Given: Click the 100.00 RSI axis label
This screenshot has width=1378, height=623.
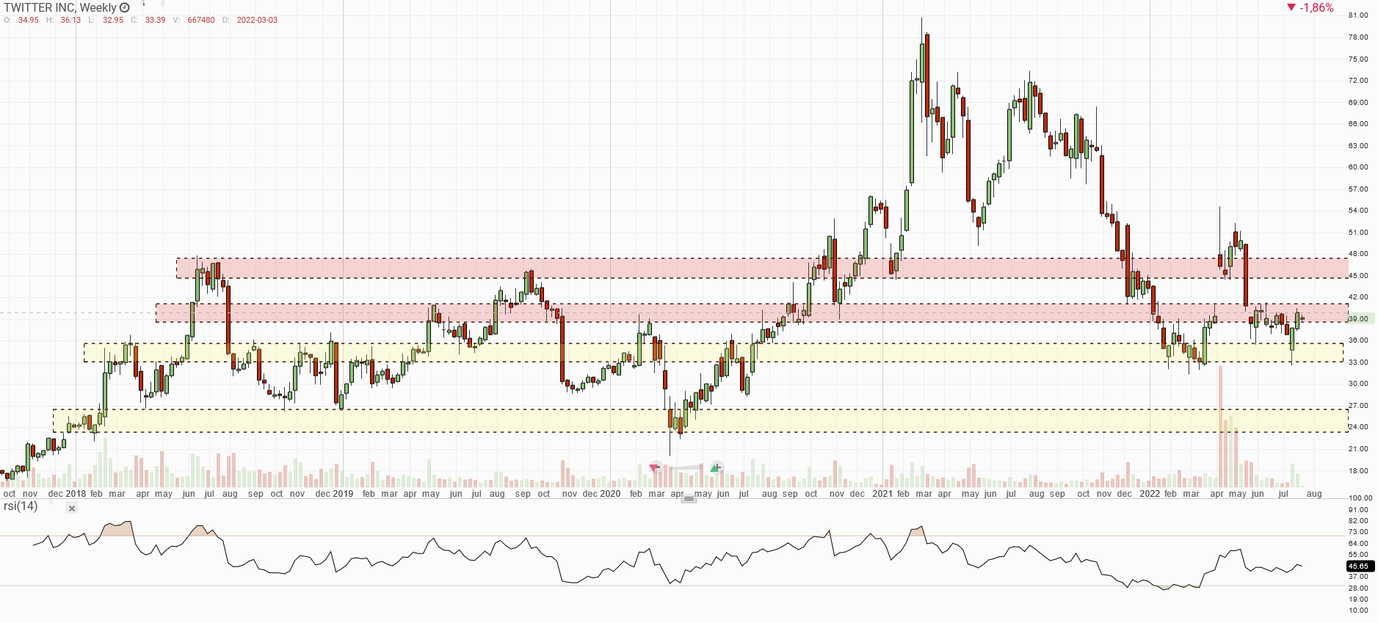Looking at the screenshot, I should tap(1360, 498).
